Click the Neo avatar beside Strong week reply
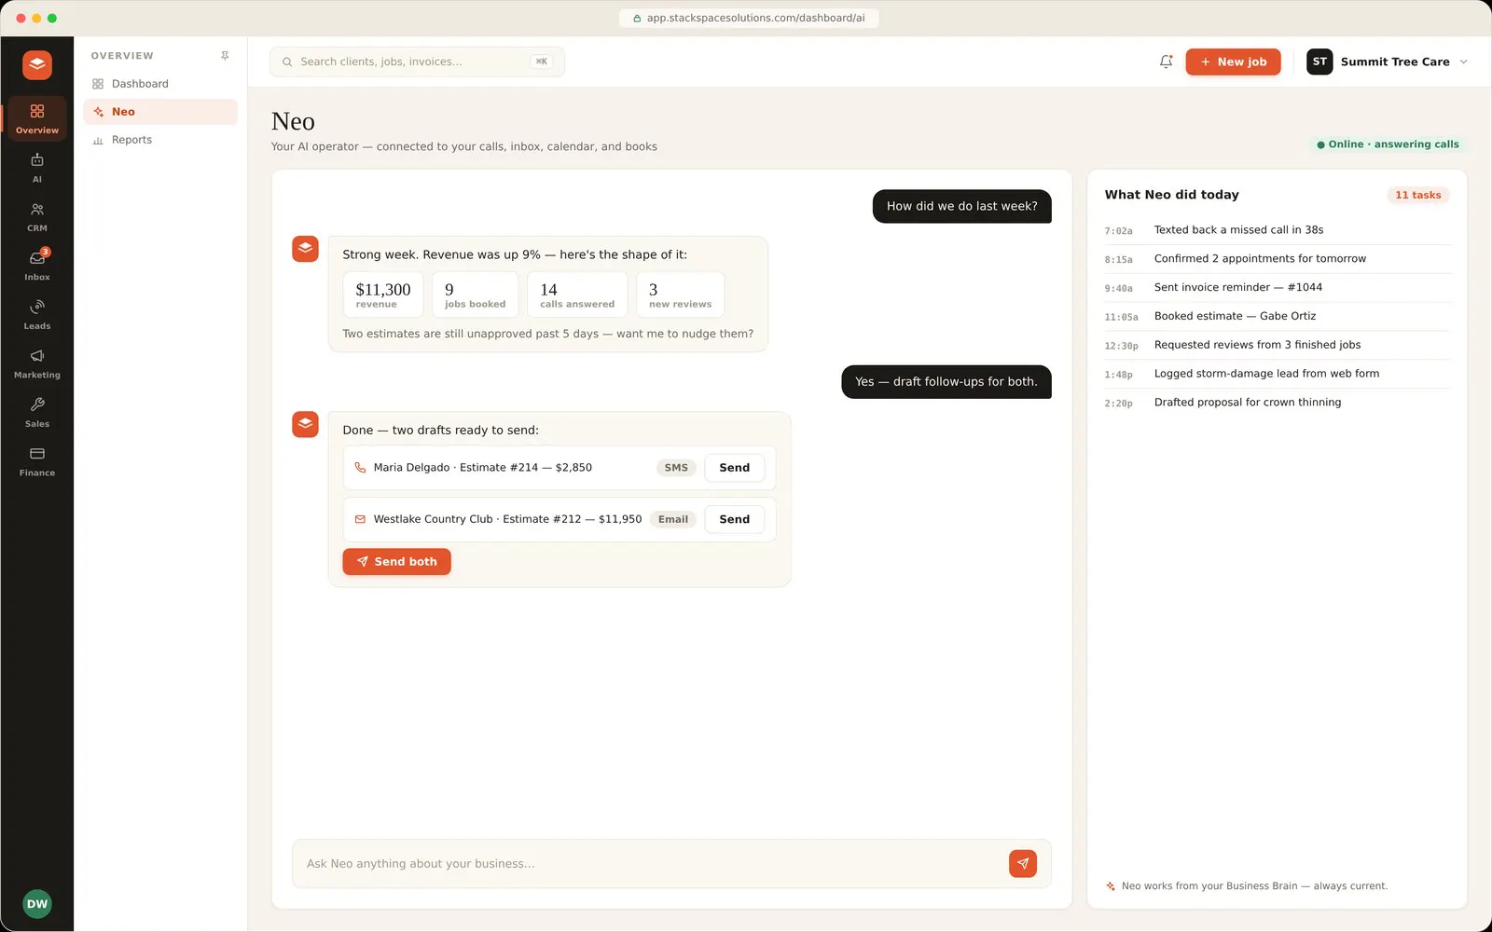This screenshot has width=1492, height=932. pos(305,249)
